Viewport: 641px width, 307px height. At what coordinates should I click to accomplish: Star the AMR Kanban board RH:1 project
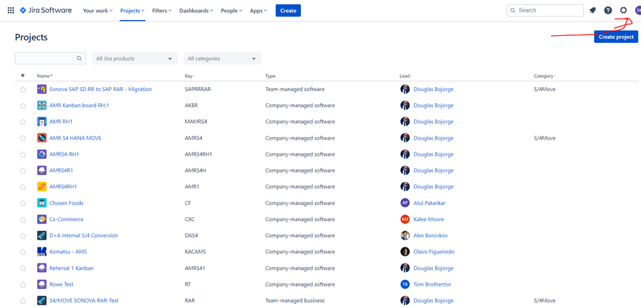pos(23,105)
